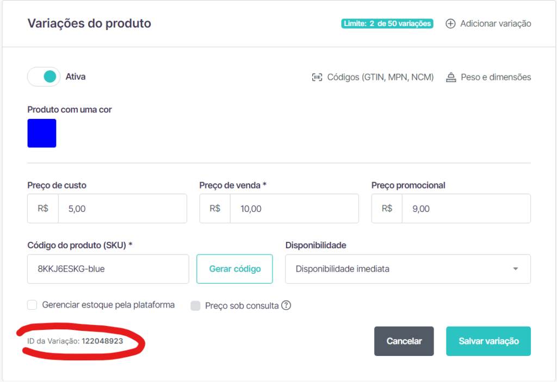Click the variation ID 122048923

coord(102,341)
